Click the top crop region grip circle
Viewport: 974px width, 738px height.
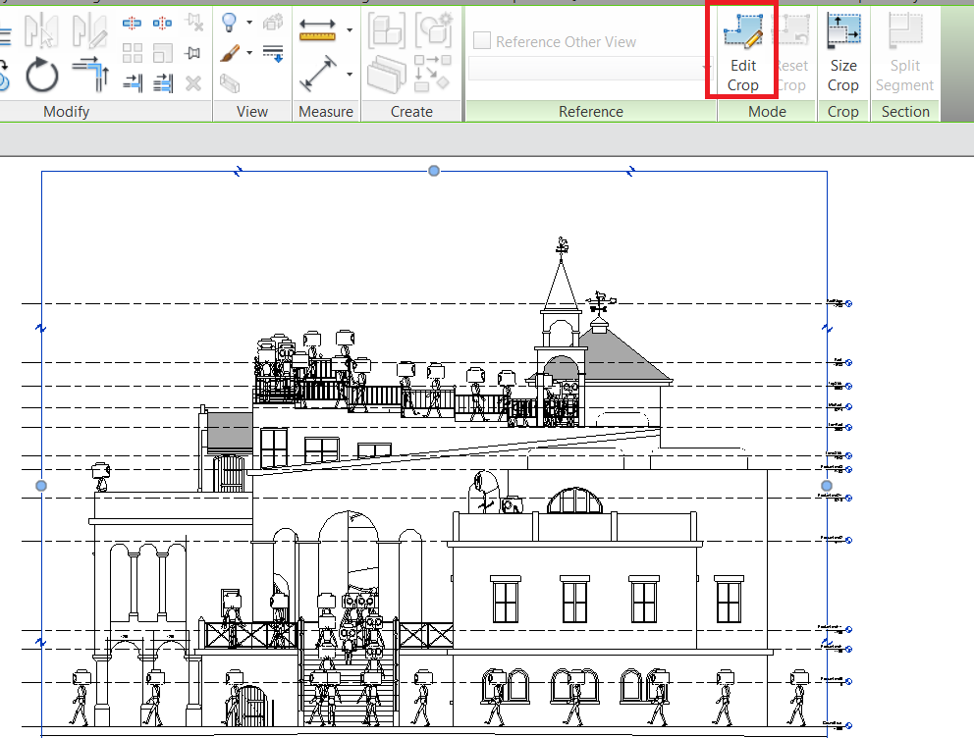(x=433, y=171)
